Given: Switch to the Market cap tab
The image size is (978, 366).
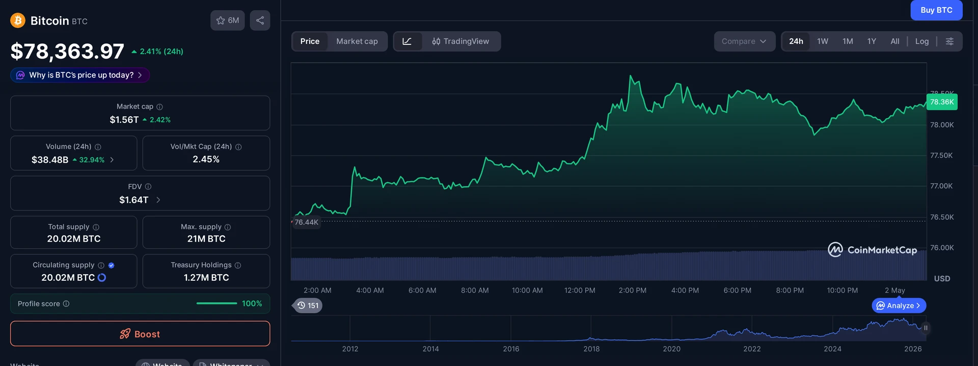Looking at the screenshot, I should click(357, 41).
